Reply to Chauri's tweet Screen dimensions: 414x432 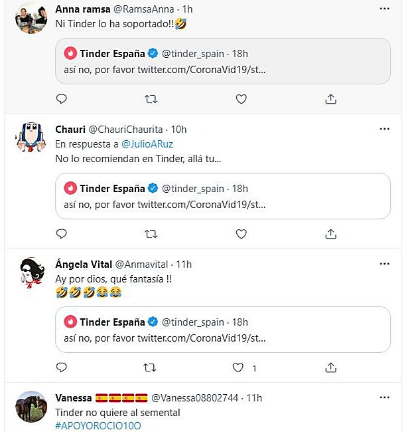point(62,234)
